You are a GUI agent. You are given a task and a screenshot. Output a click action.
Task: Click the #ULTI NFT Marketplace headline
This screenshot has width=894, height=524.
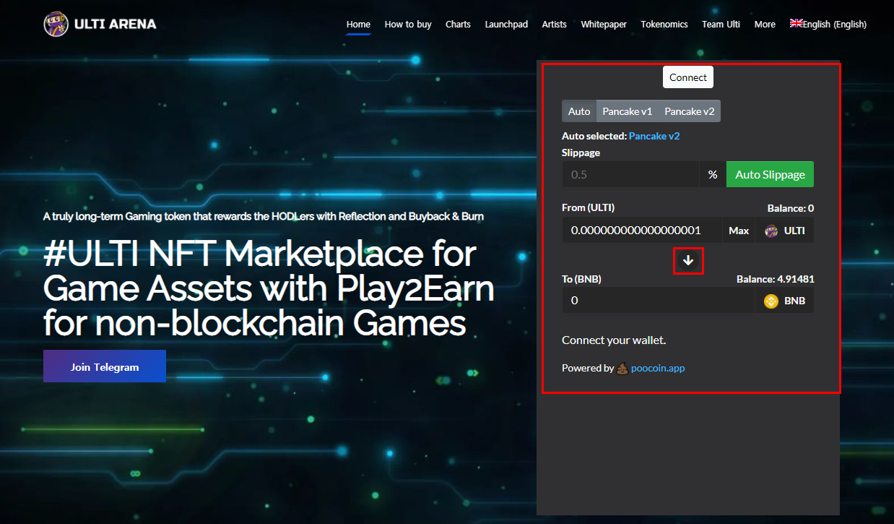pos(269,289)
